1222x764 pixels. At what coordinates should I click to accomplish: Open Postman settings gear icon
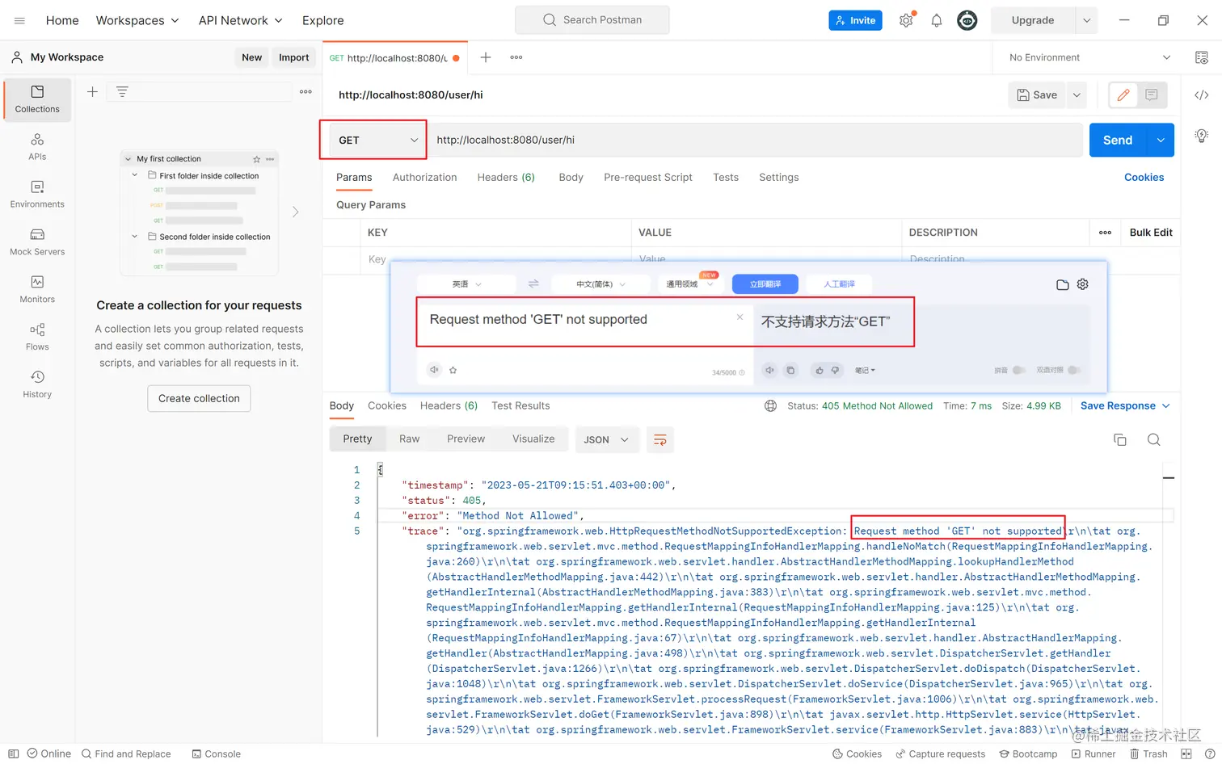pyautogui.click(x=906, y=20)
